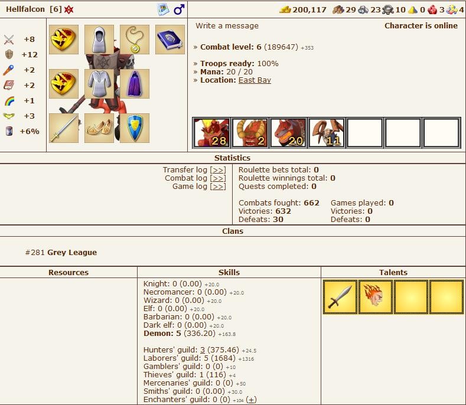
Task: Select the troop stack of 11 units
Action: point(327,133)
